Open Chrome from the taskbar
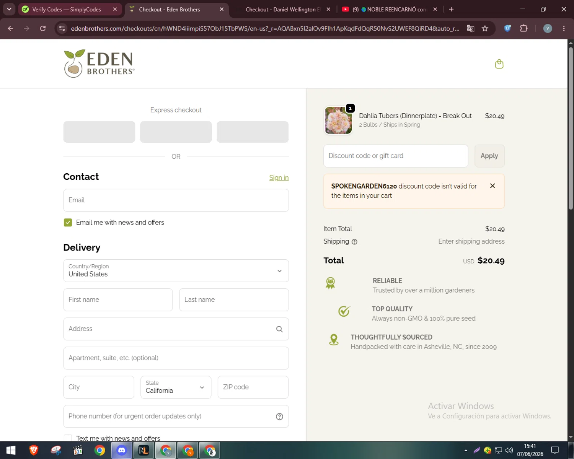 click(99, 451)
